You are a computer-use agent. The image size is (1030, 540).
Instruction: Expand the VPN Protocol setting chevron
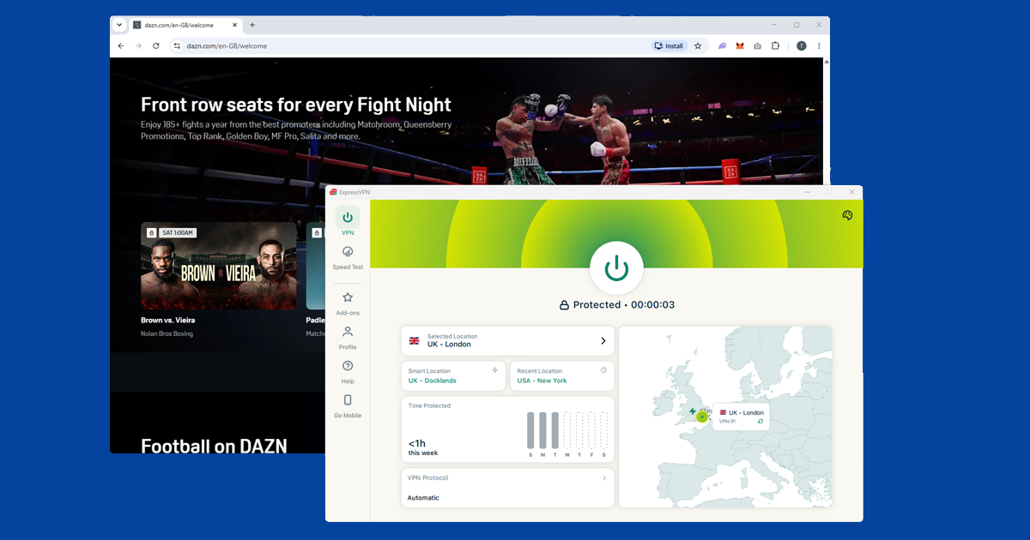(604, 478)
